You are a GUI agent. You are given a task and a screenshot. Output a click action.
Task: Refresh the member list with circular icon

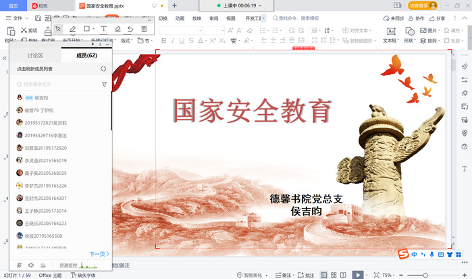tap(103, 69)
